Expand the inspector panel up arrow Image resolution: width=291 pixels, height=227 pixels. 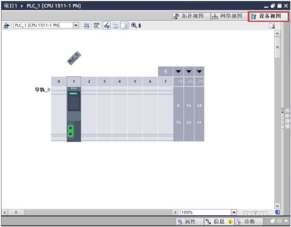(286, 221)
